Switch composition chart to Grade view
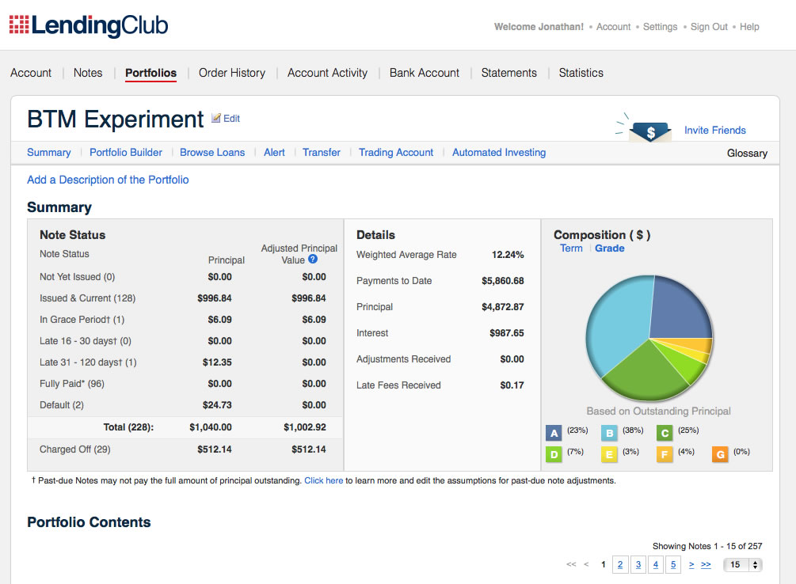796x584 pixels. point(609,248)
